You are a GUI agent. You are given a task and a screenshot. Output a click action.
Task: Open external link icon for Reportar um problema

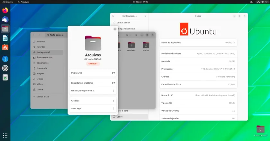[x=113, y=83]
